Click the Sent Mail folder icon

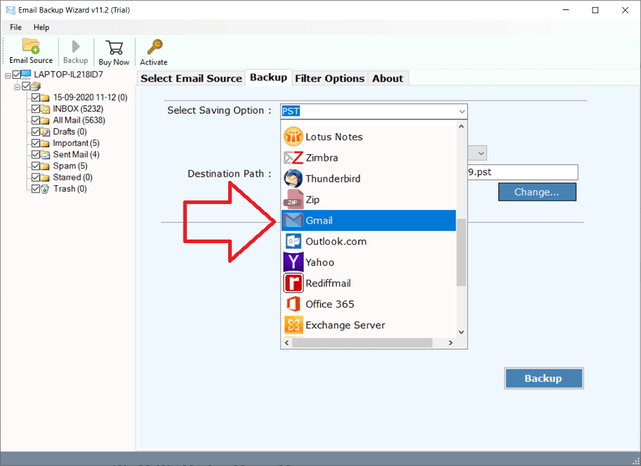click(45, 155)
